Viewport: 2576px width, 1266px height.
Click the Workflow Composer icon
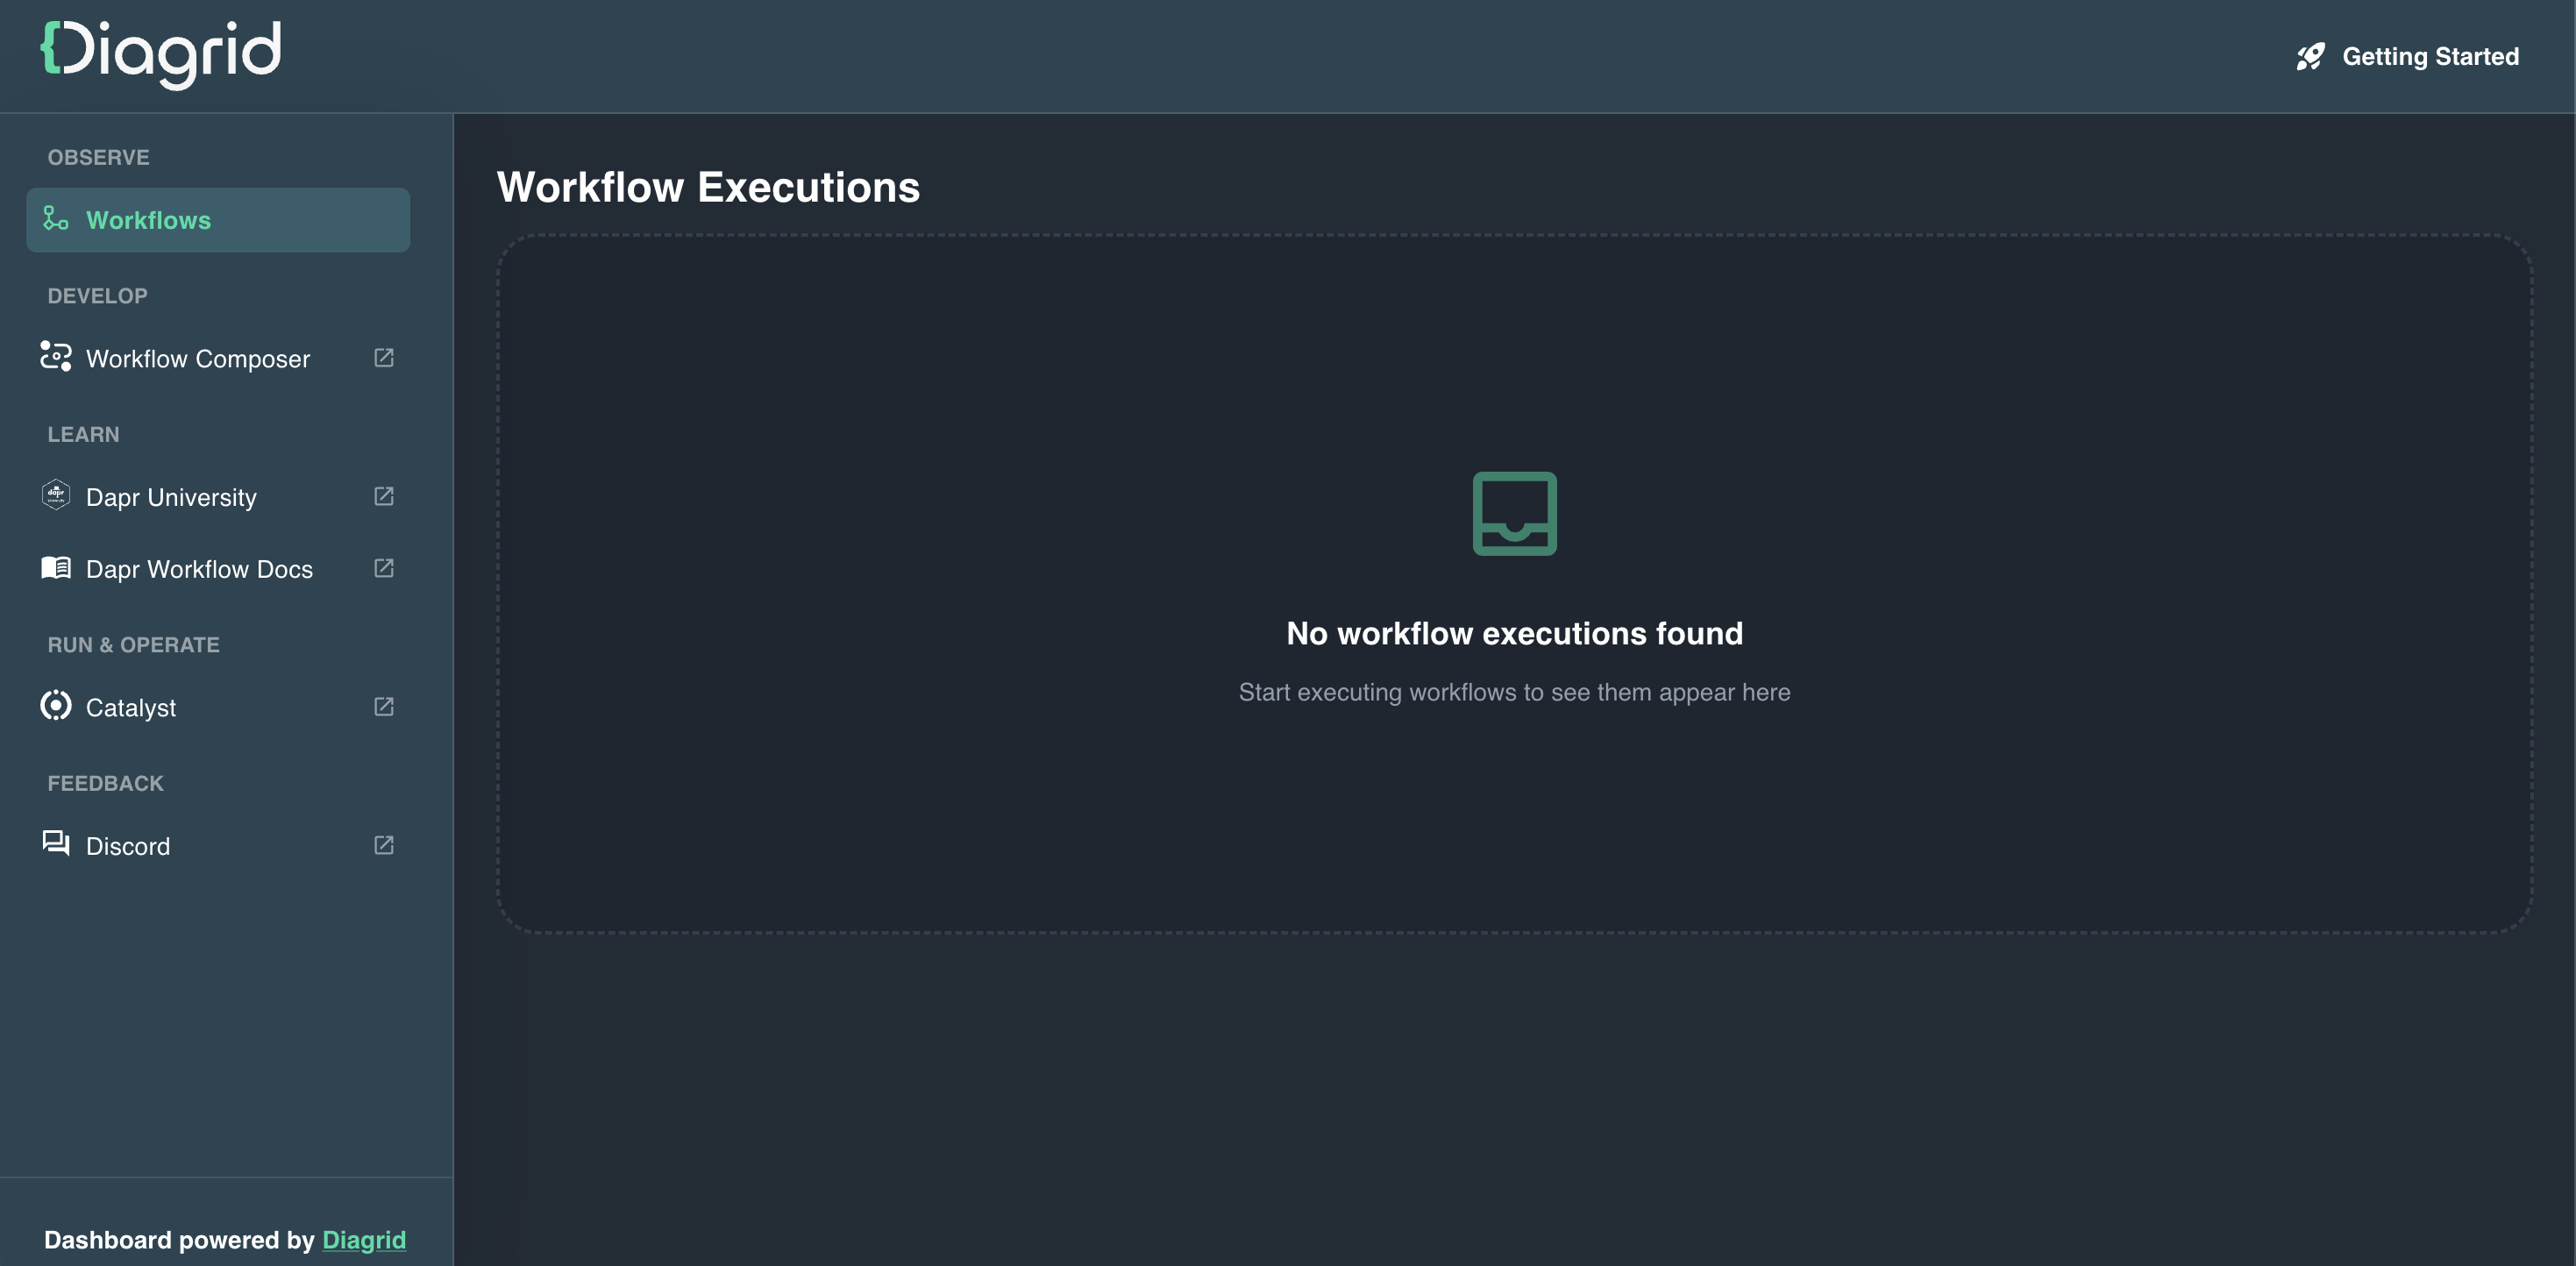point(56,357)
